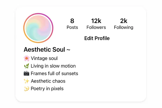Select the Frames full of sunsets text
The image size is (162, 108).
pyautogui.click(x=54, y=73)
